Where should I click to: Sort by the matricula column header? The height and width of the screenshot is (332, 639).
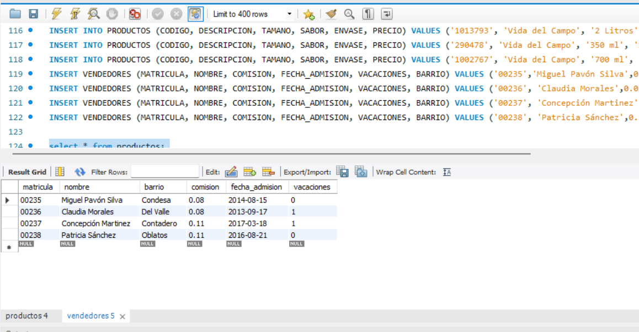[39, 187]
